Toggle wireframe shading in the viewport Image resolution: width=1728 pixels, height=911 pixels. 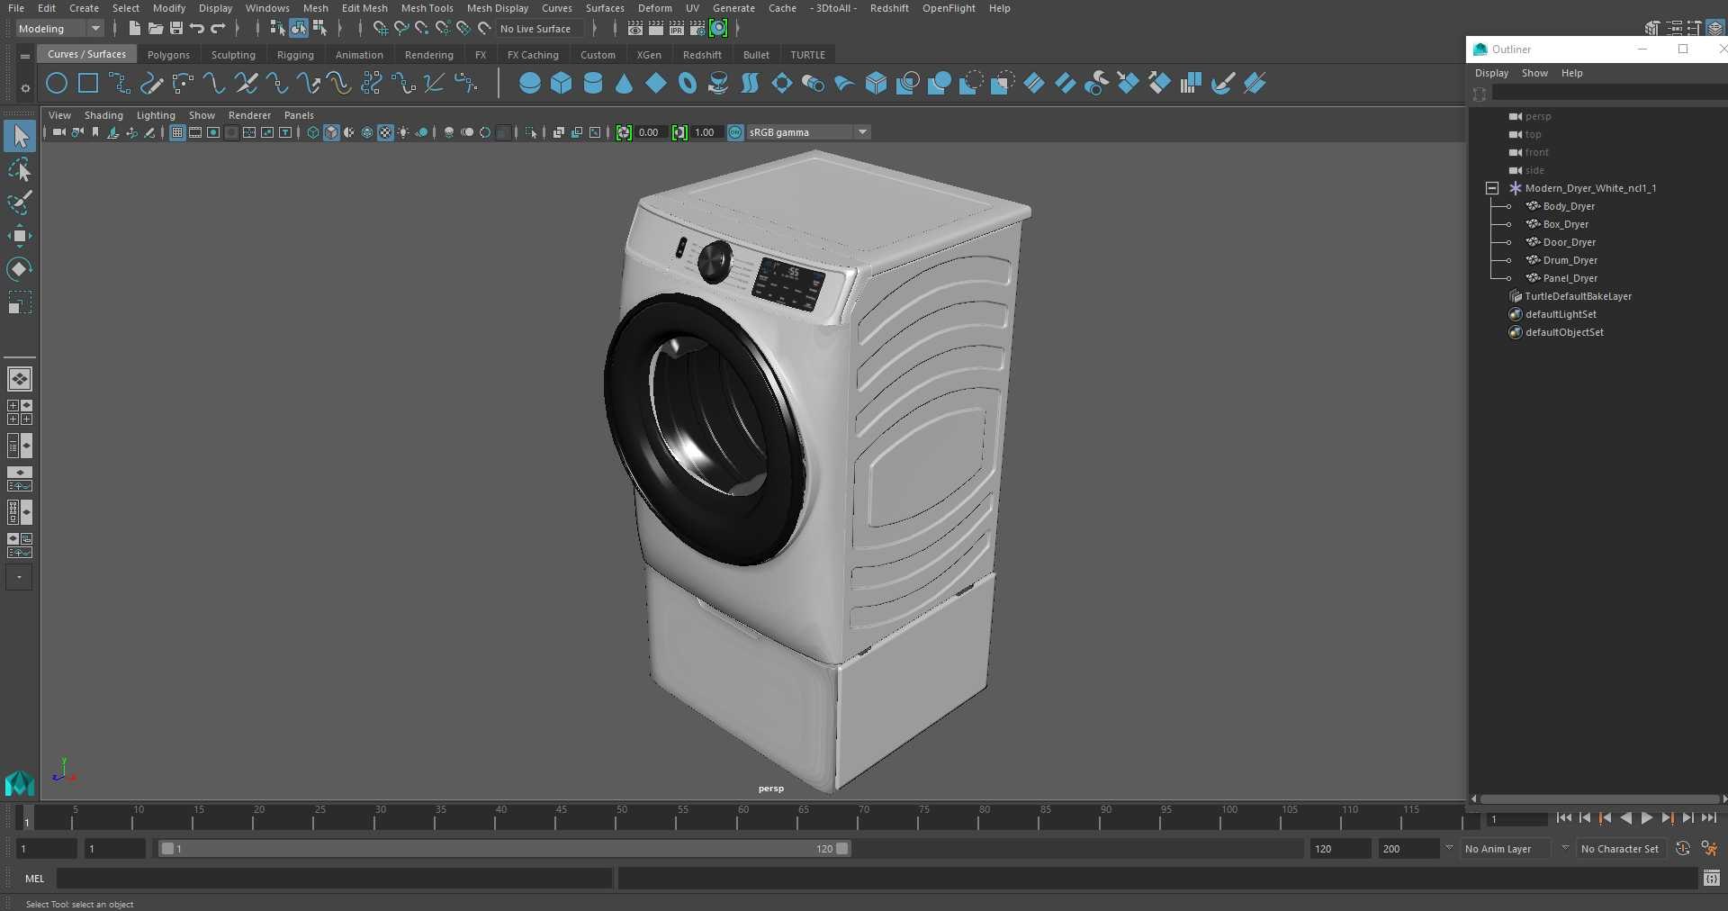313,132
